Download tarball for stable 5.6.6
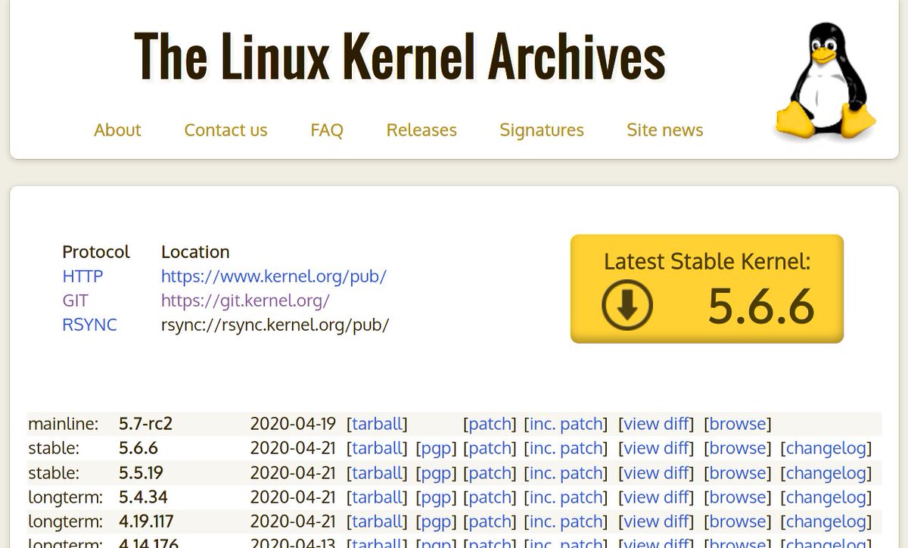Screen dimensions: 908x548 (x=378, y=448)
